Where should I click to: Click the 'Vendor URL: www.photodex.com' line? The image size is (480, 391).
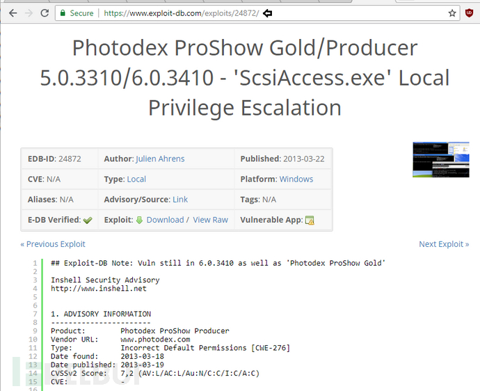pos(120,340)
